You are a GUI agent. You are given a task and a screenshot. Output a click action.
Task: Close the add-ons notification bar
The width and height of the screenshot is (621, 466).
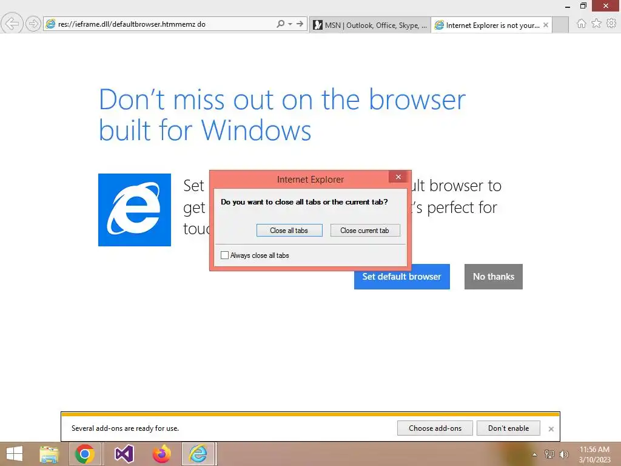(x=551, y=429)
